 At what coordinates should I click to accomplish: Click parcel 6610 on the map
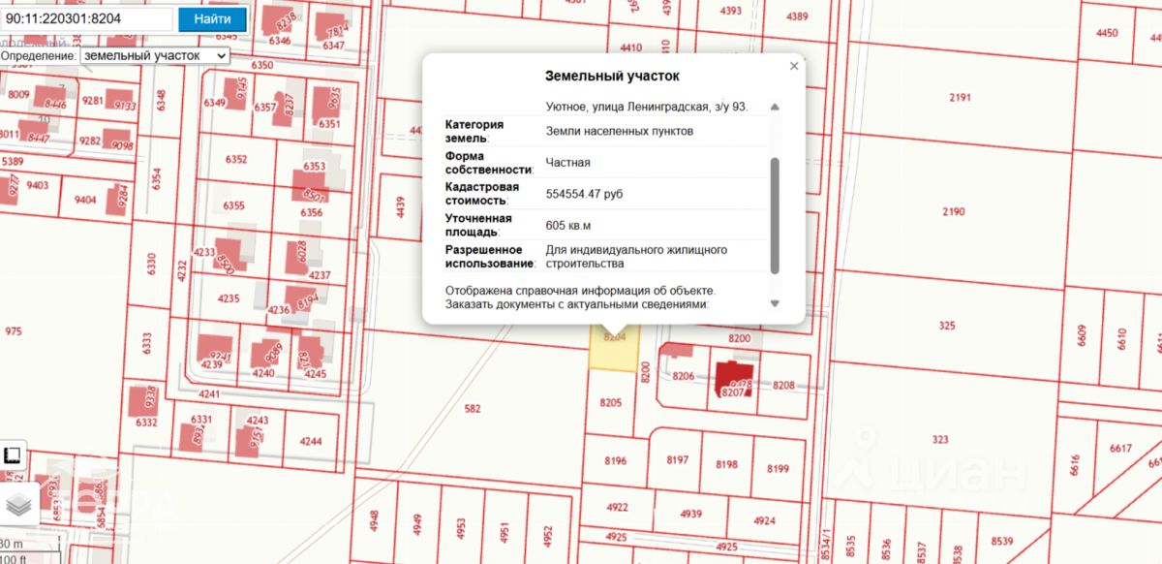point(1122,338)
